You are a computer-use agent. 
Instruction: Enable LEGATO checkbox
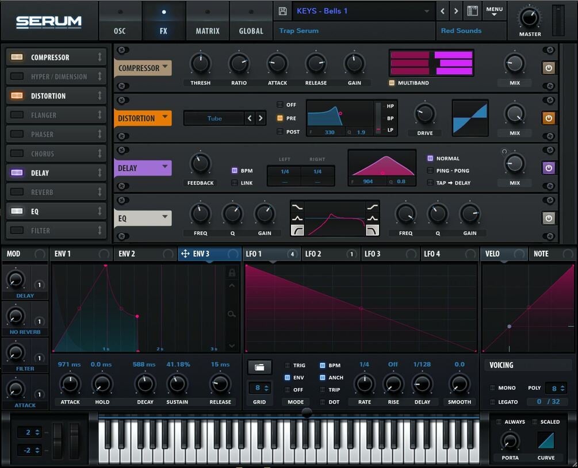click(x=492, y=402)
